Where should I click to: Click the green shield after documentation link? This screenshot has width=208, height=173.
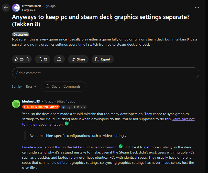(67, 124)
